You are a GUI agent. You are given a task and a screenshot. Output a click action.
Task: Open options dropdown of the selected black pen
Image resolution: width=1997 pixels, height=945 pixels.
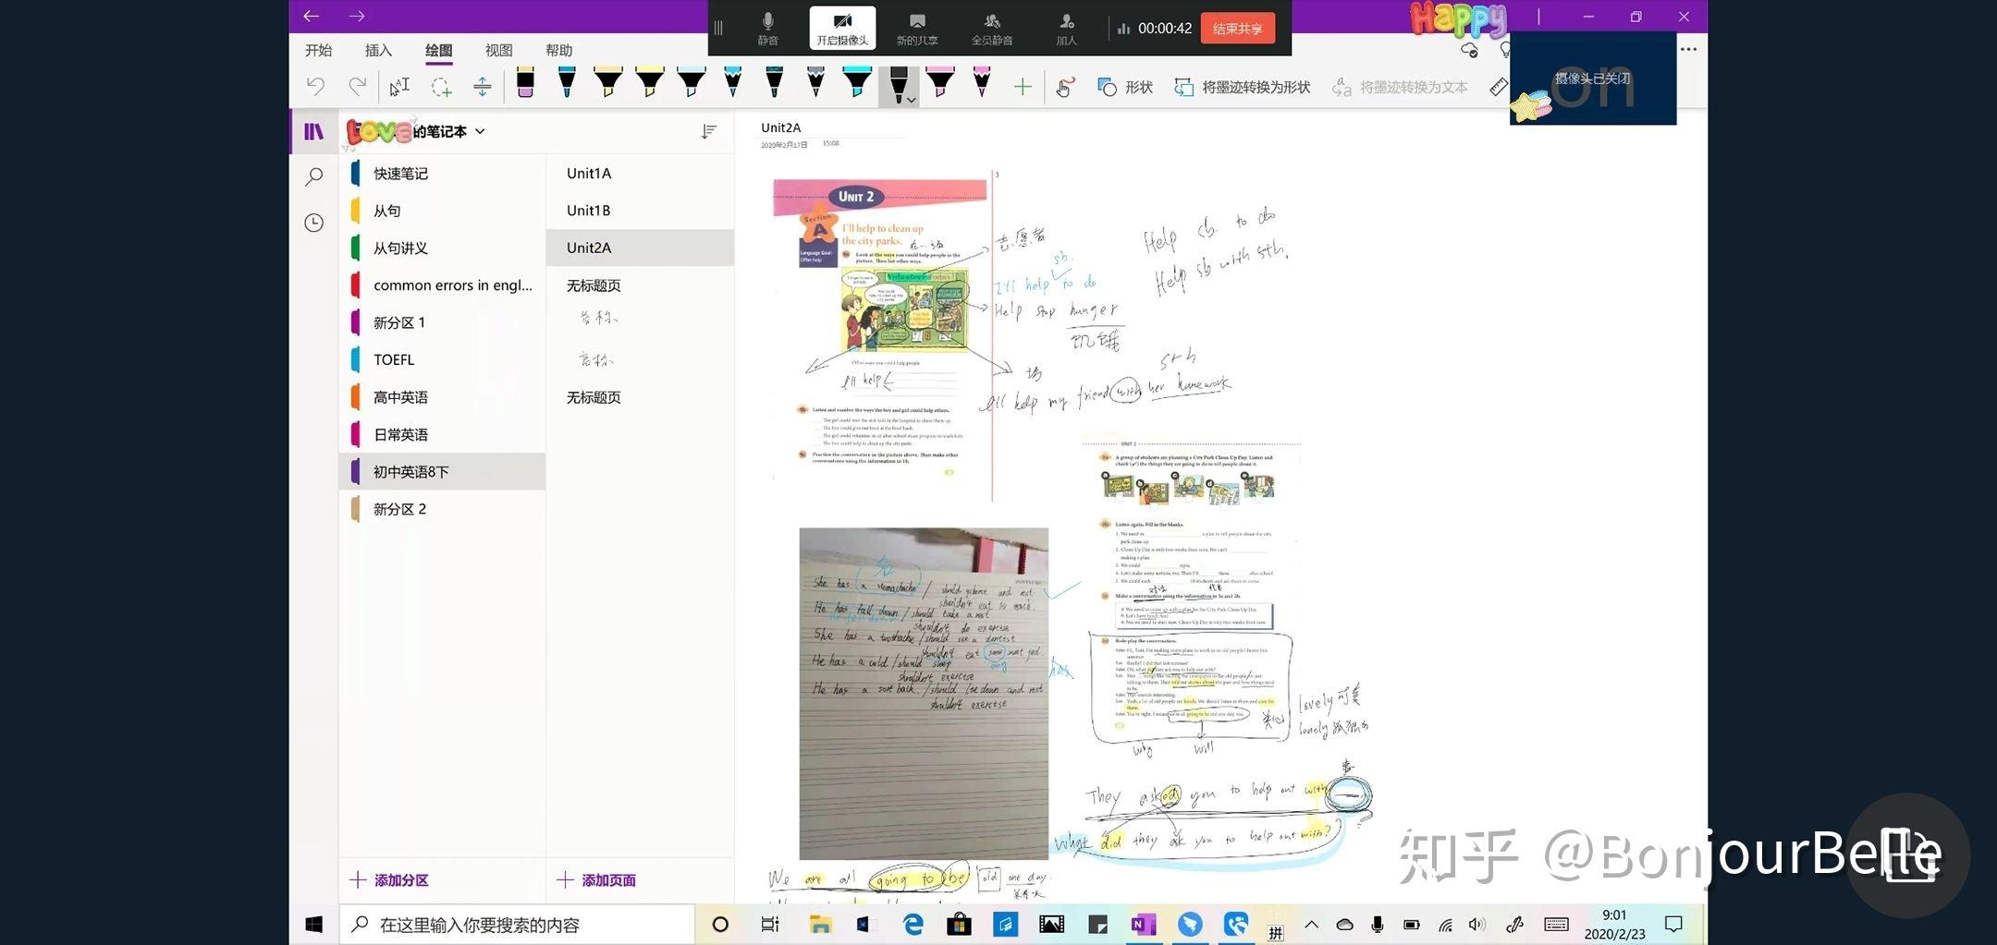coord(912,99)
